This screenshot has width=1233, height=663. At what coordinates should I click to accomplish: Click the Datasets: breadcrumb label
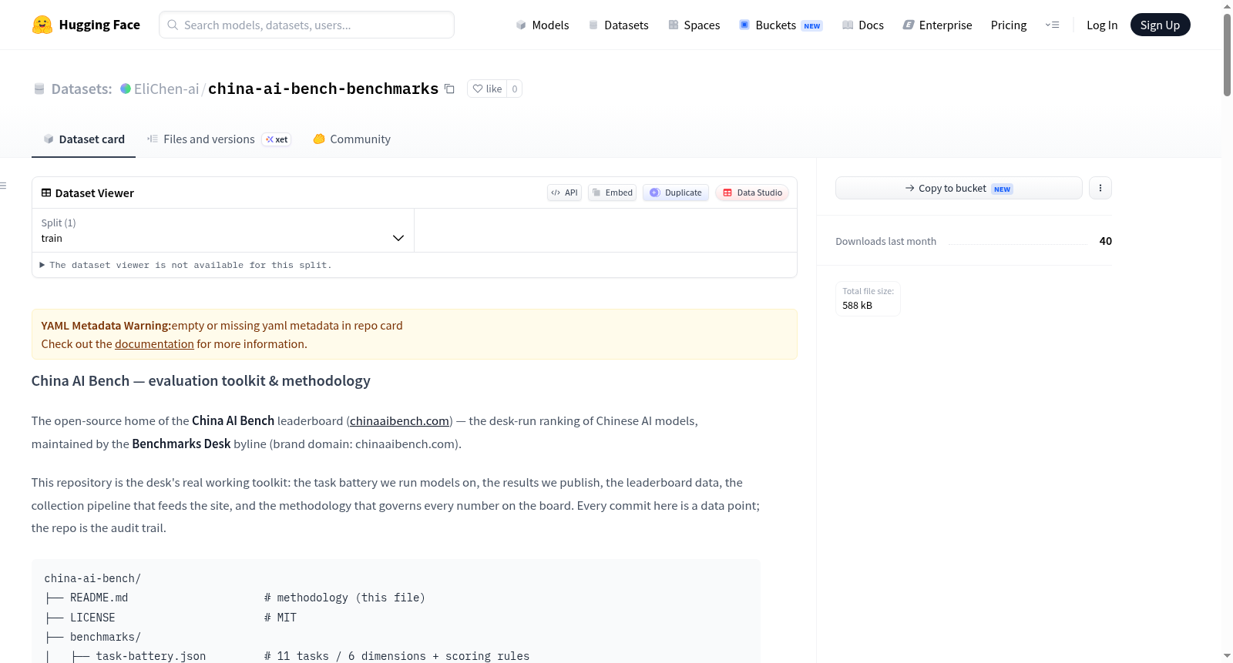pyautogui.click(x=82, y=89)
